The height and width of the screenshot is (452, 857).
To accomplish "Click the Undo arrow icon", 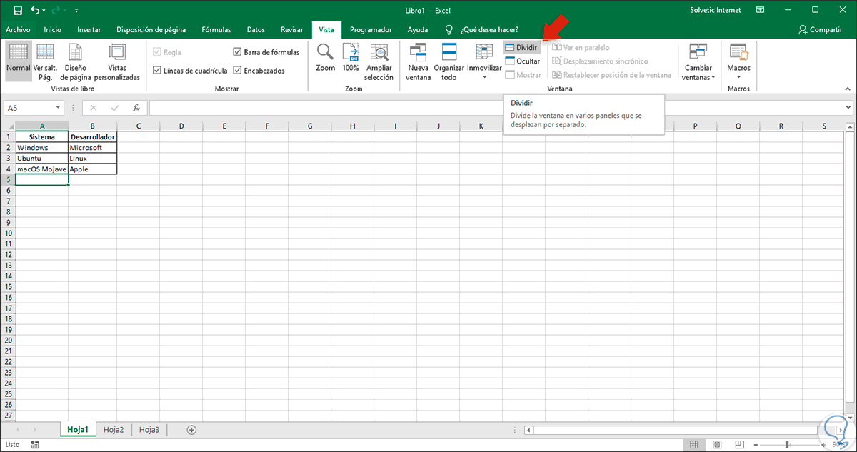I will pos(36,11).
